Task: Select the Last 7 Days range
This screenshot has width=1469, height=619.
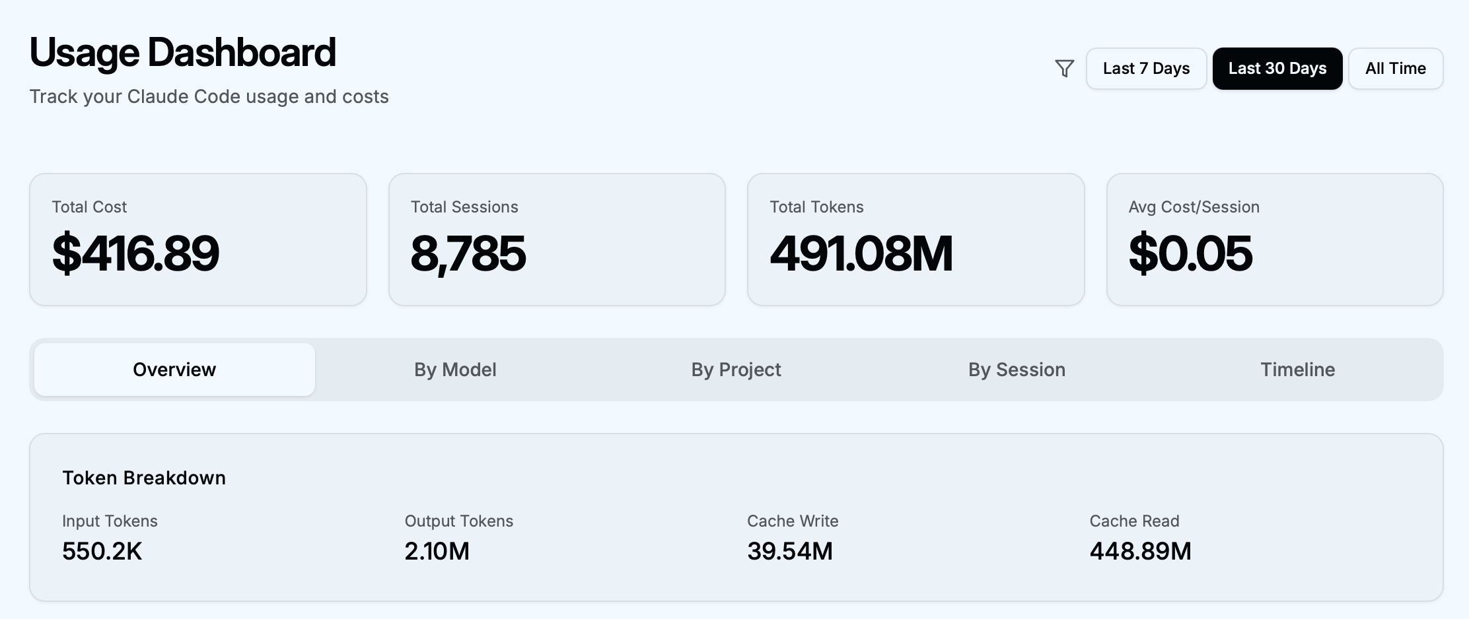Action: click(x=1146, y=69)
